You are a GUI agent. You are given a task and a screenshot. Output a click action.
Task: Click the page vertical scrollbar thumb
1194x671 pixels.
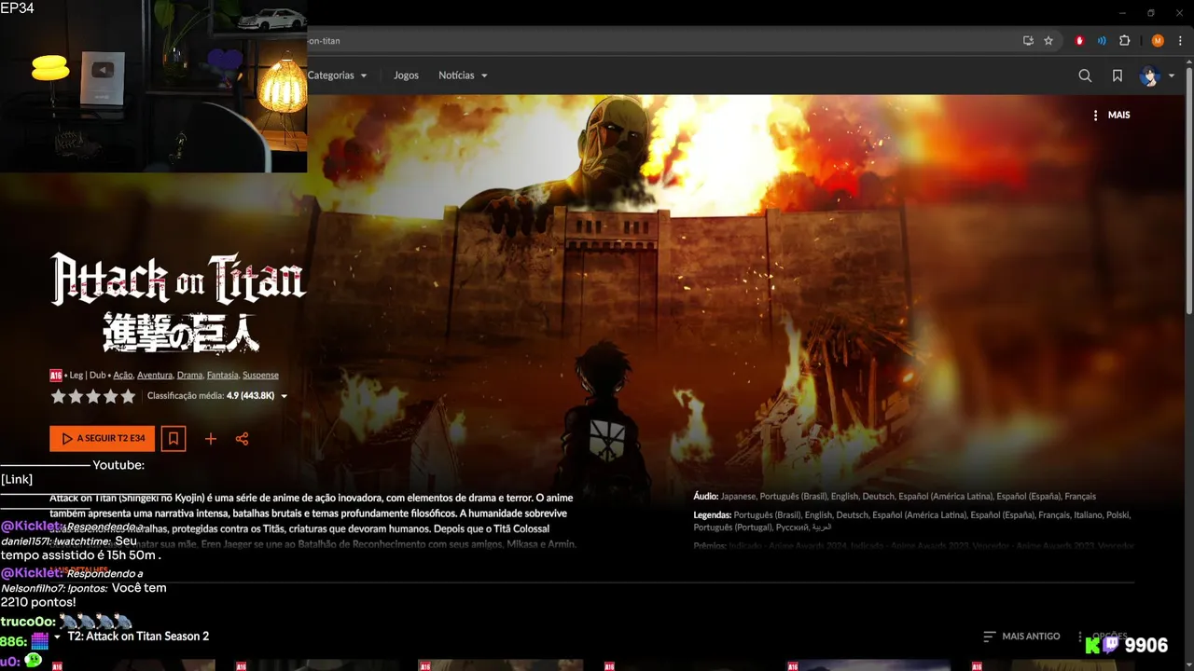coord(1189,191)
